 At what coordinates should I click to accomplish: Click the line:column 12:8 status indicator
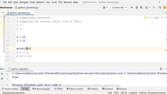click(x=110, y=93)
